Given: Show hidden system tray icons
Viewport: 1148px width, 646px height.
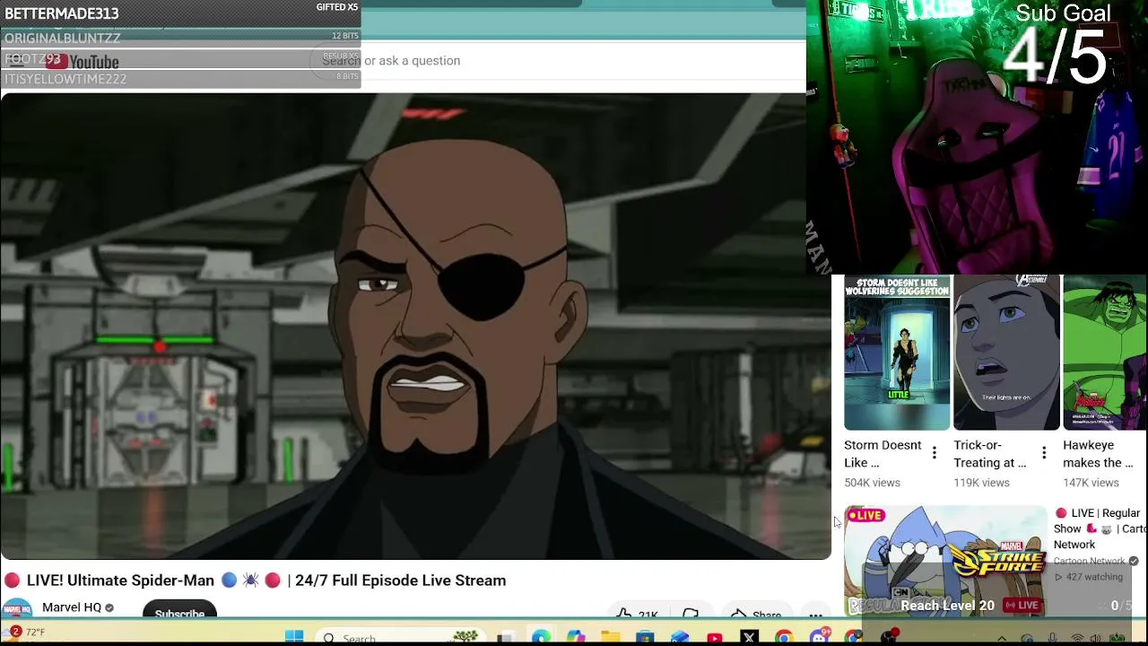Looking at the screenshot, I should pos(1002,638).
